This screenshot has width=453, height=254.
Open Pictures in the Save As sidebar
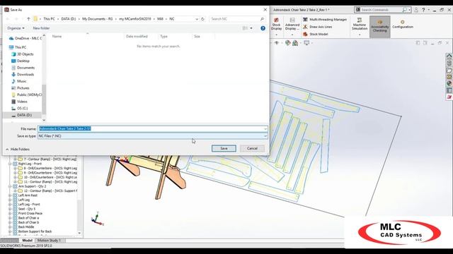coord(21,88)
